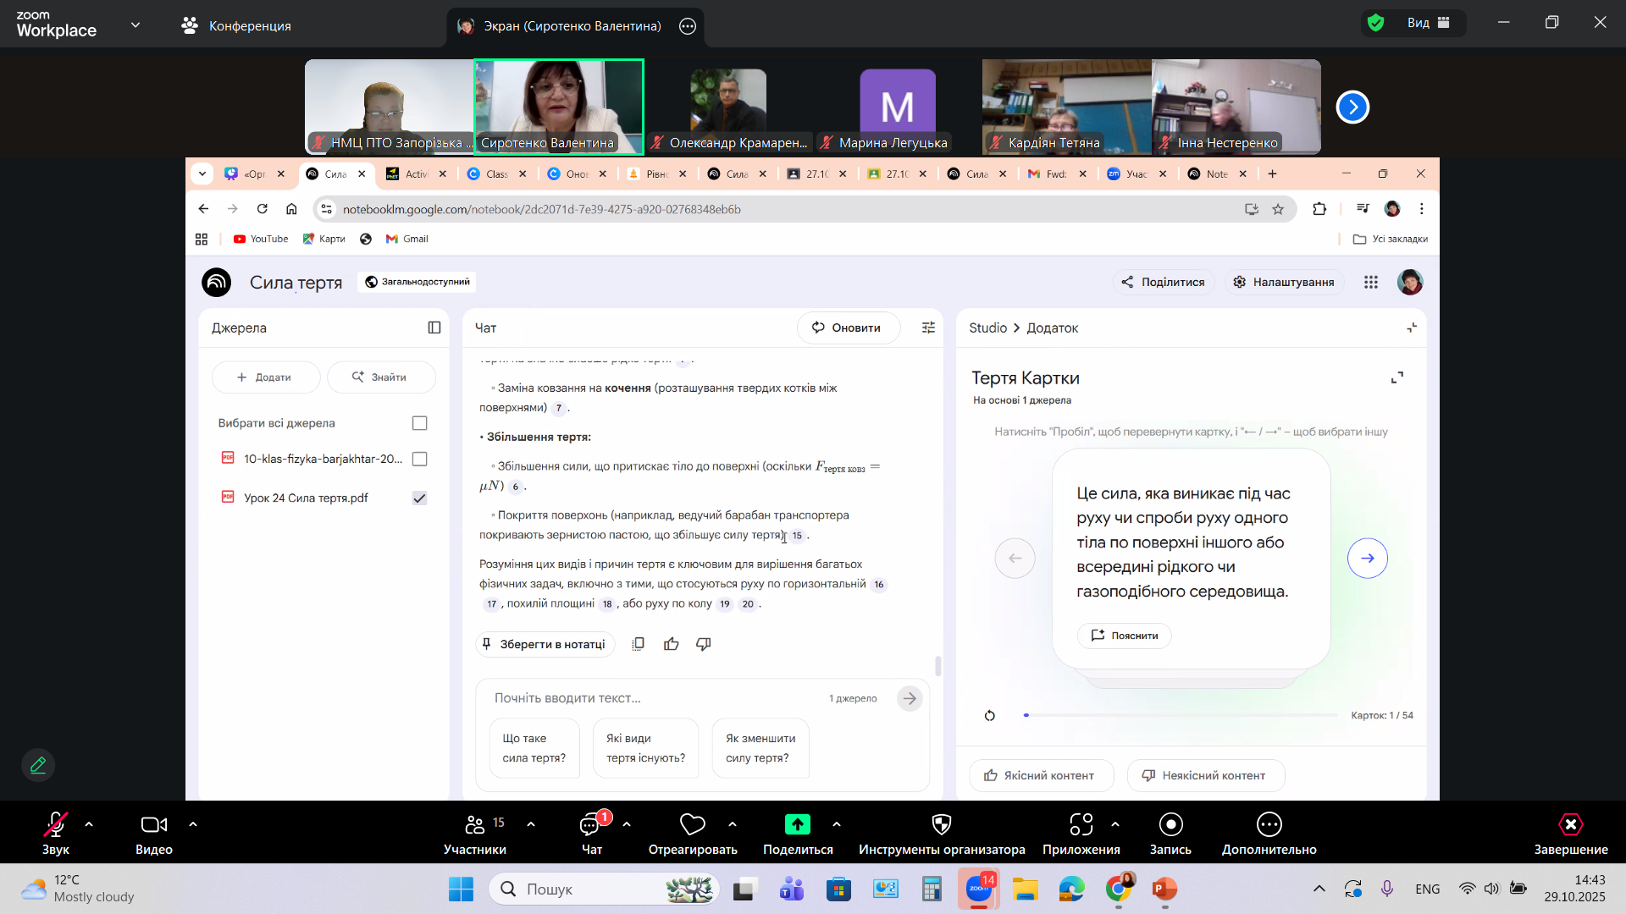
Task: Click the 'Поділитися' share button
Action: [1164, 282]
